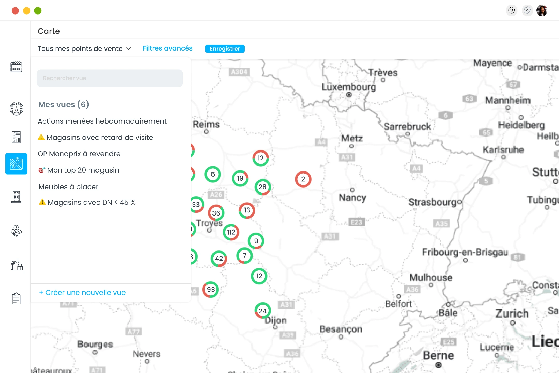This screenshot has height=373, width=559.
Task: Open the clipboard forms icon
Action: click(x=16, y=299)
